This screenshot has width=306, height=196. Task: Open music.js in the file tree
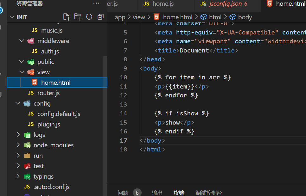click(x=57, y=30)
